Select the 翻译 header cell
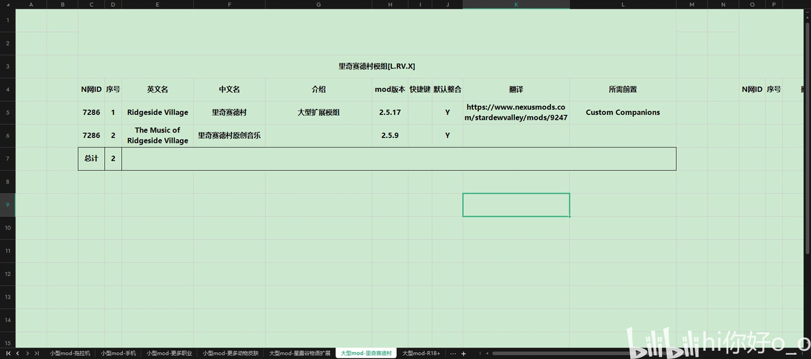Image resolution: width=811 pixels, height=359 pixels. point(516,89)
